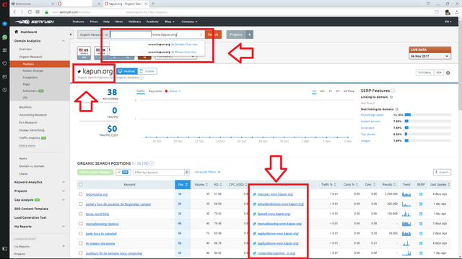Click the orange Search button
This screenshot has height=259, width=462.
coord(213,35)
